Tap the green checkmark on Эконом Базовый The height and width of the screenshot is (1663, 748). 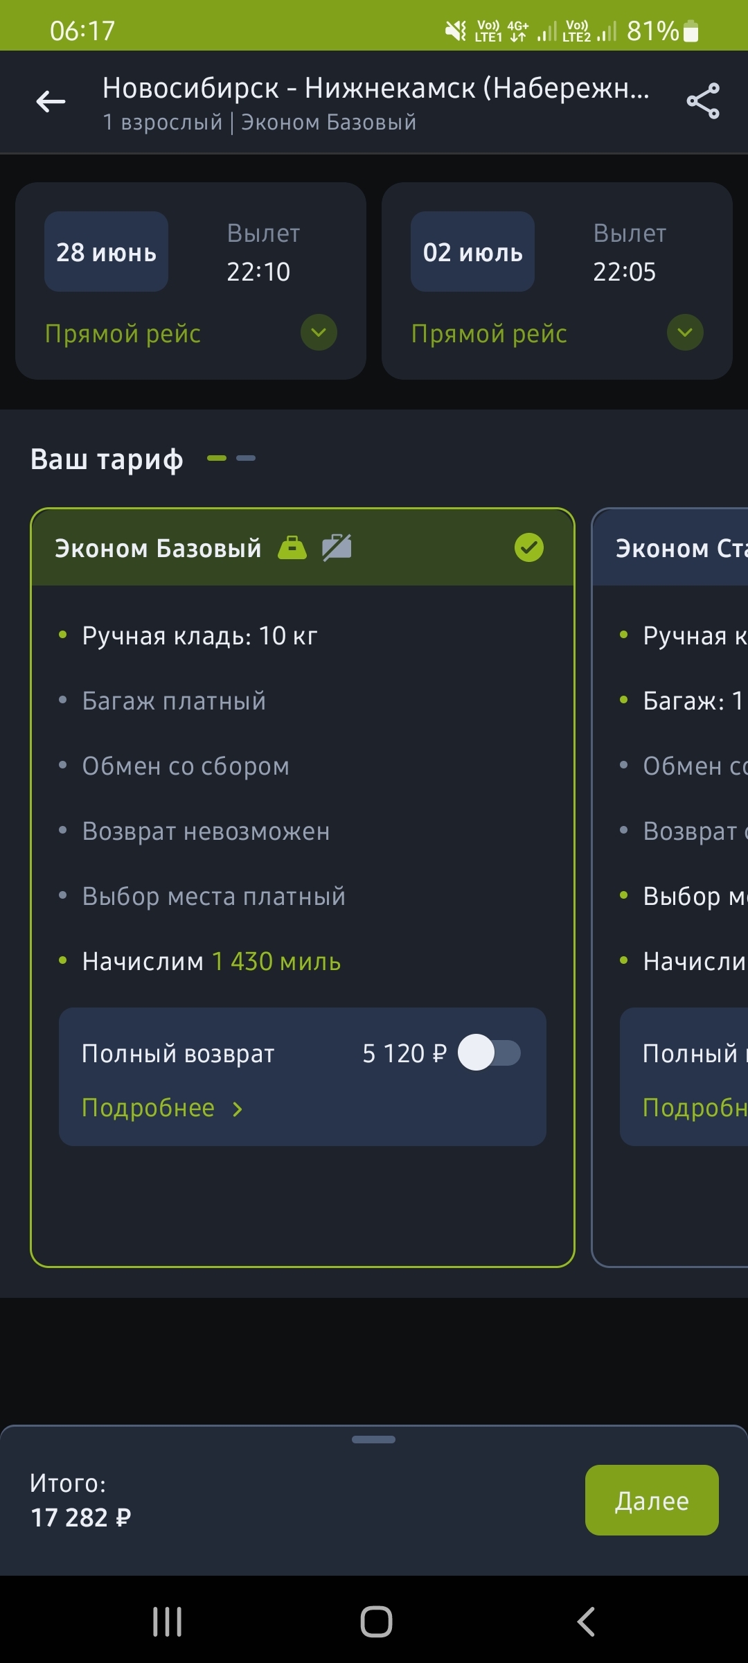529,547
